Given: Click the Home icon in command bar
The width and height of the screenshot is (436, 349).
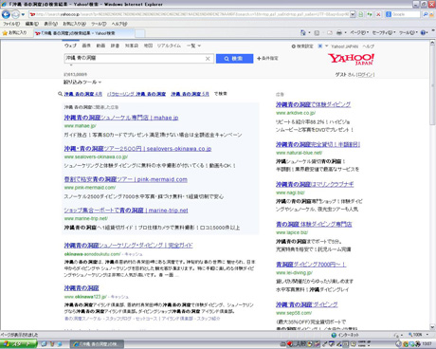Looking at the screenshot, I should pos(302,32).
